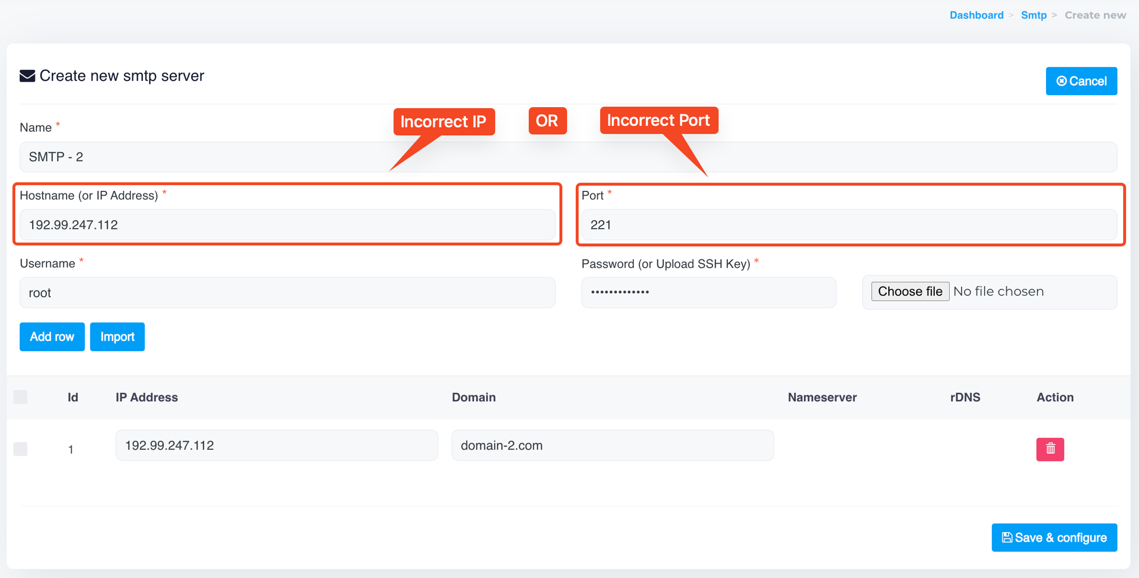Go to the Smtp breadcrumb link
Viewport: 1139px width, 578px height.
click(x=1033, y=15)
